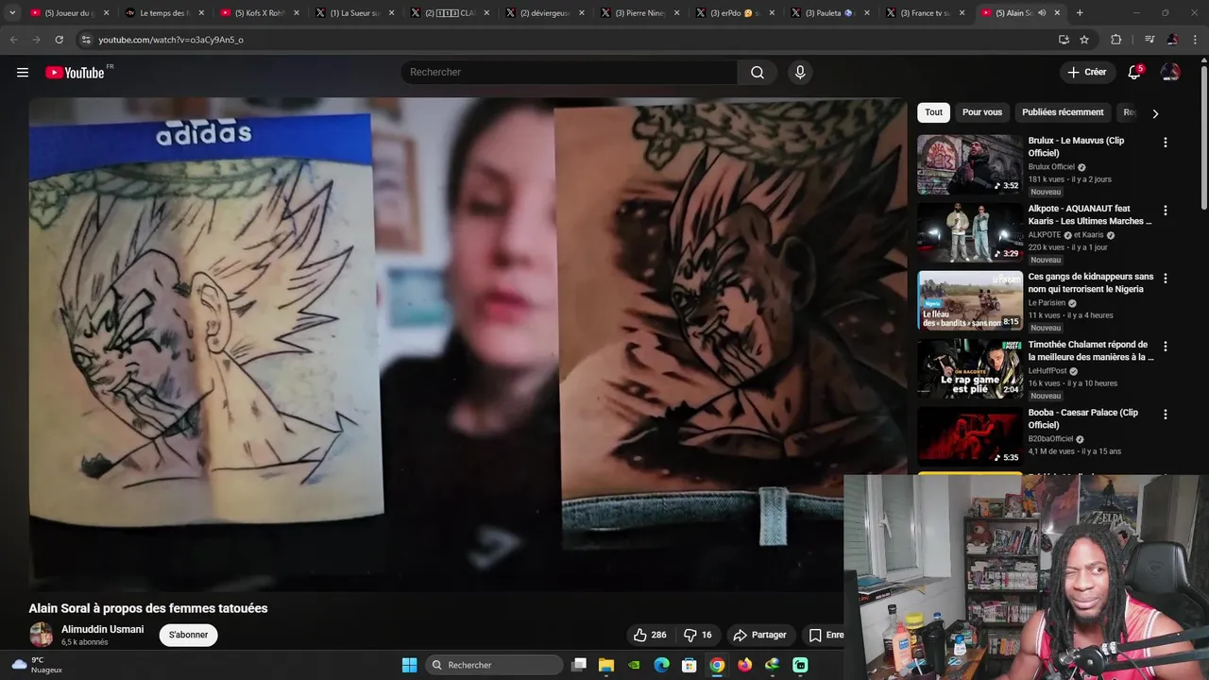The image size is (1209, 680).
Task: Expand the tab search dropdown arrow
Action: [12, 13]
